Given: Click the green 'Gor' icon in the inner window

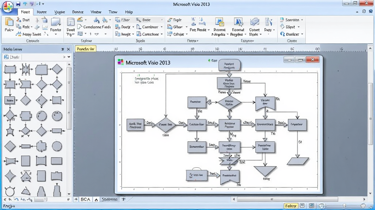Looking at the screenshot, I should point(209,61).
